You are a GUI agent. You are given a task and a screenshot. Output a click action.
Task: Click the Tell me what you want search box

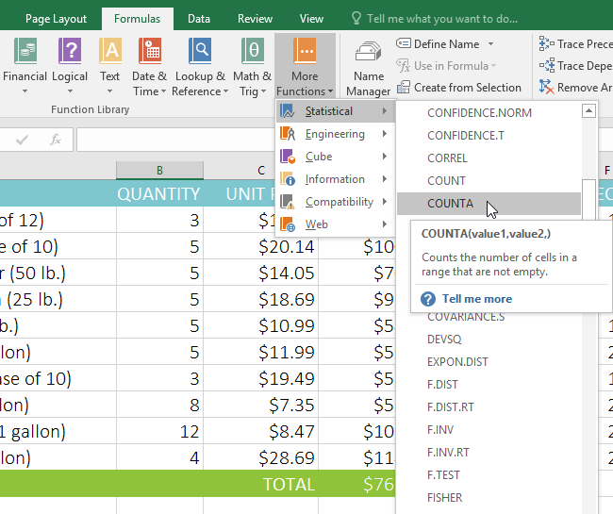(x=453, y=18)
